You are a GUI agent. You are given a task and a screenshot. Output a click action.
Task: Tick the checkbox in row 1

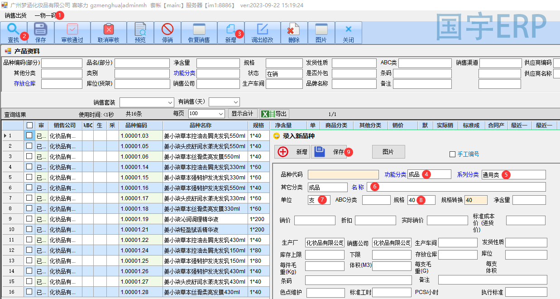point(29,135)
